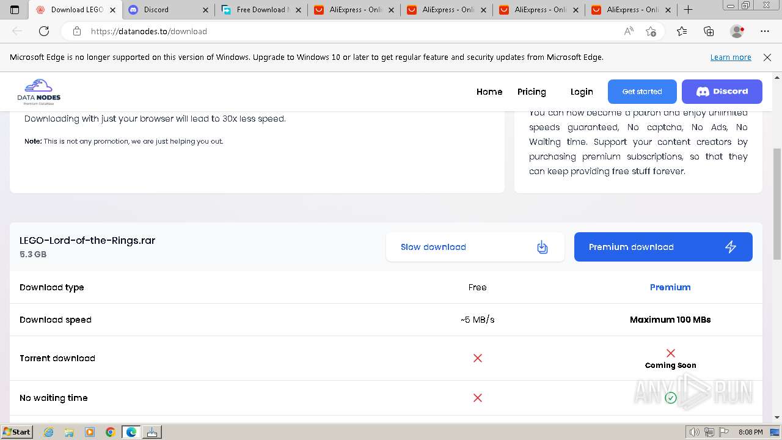This screenshot has width=782, height=440.
Task: Select the No waiting time row label
Action: [x=54, y=398]
